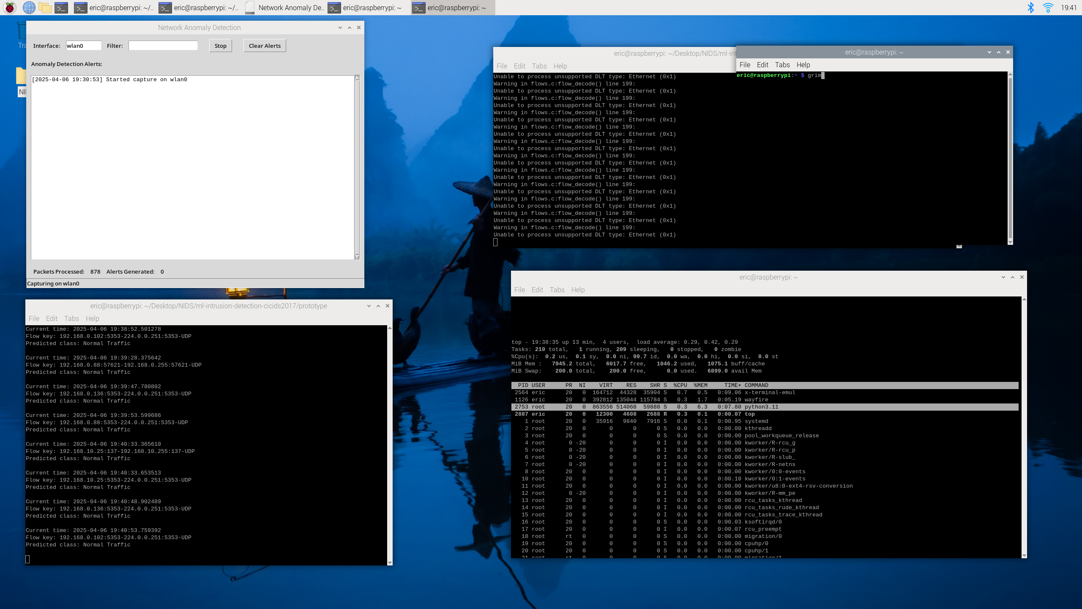Switch to second eric@raspberrypi ~/.. taskbar window
This screenshot has width=1082, height=609.
[198, 8]
